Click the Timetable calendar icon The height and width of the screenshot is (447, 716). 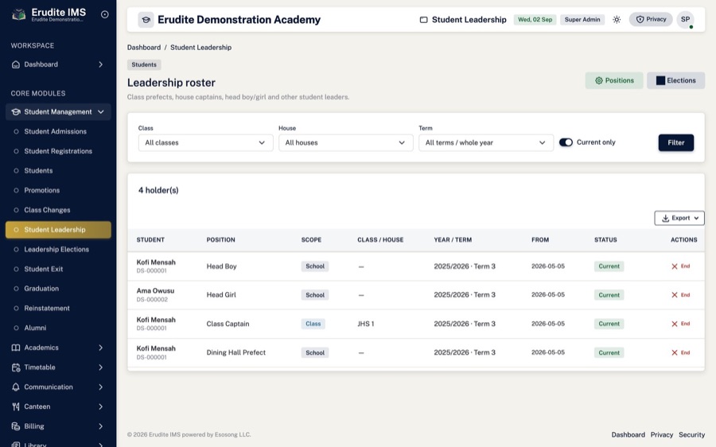[x=16, y=367]
